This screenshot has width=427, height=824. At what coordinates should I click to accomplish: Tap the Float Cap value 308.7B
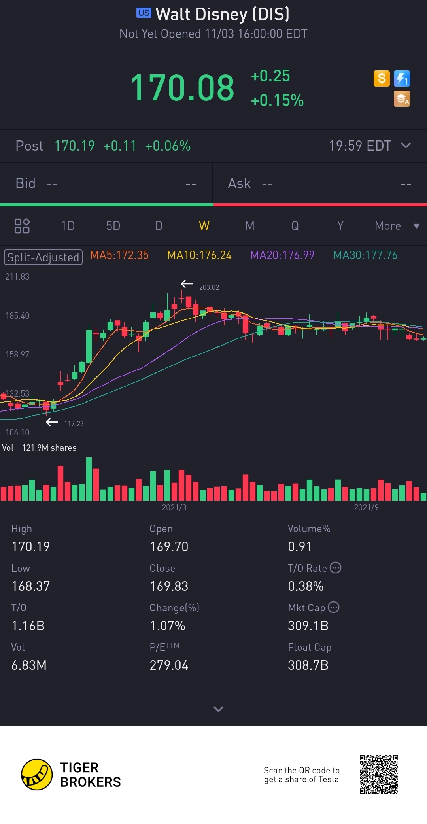(308, 665)
